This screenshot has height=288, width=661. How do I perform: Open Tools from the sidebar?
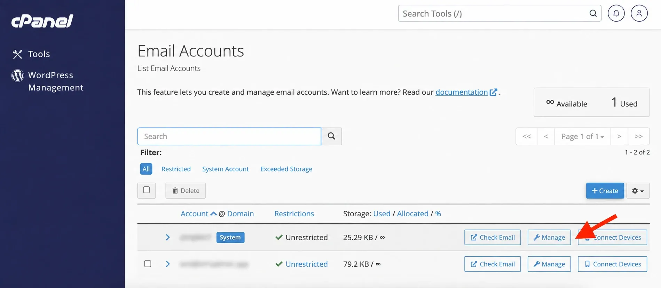31,54
